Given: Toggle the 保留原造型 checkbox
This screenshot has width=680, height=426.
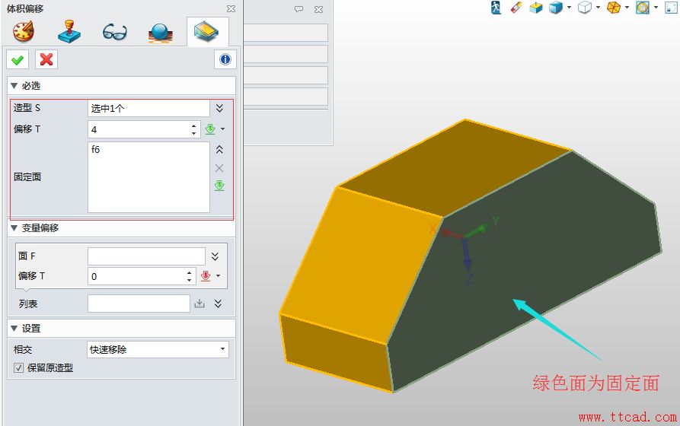Looking at the screenshot, I should click(18, 368).
